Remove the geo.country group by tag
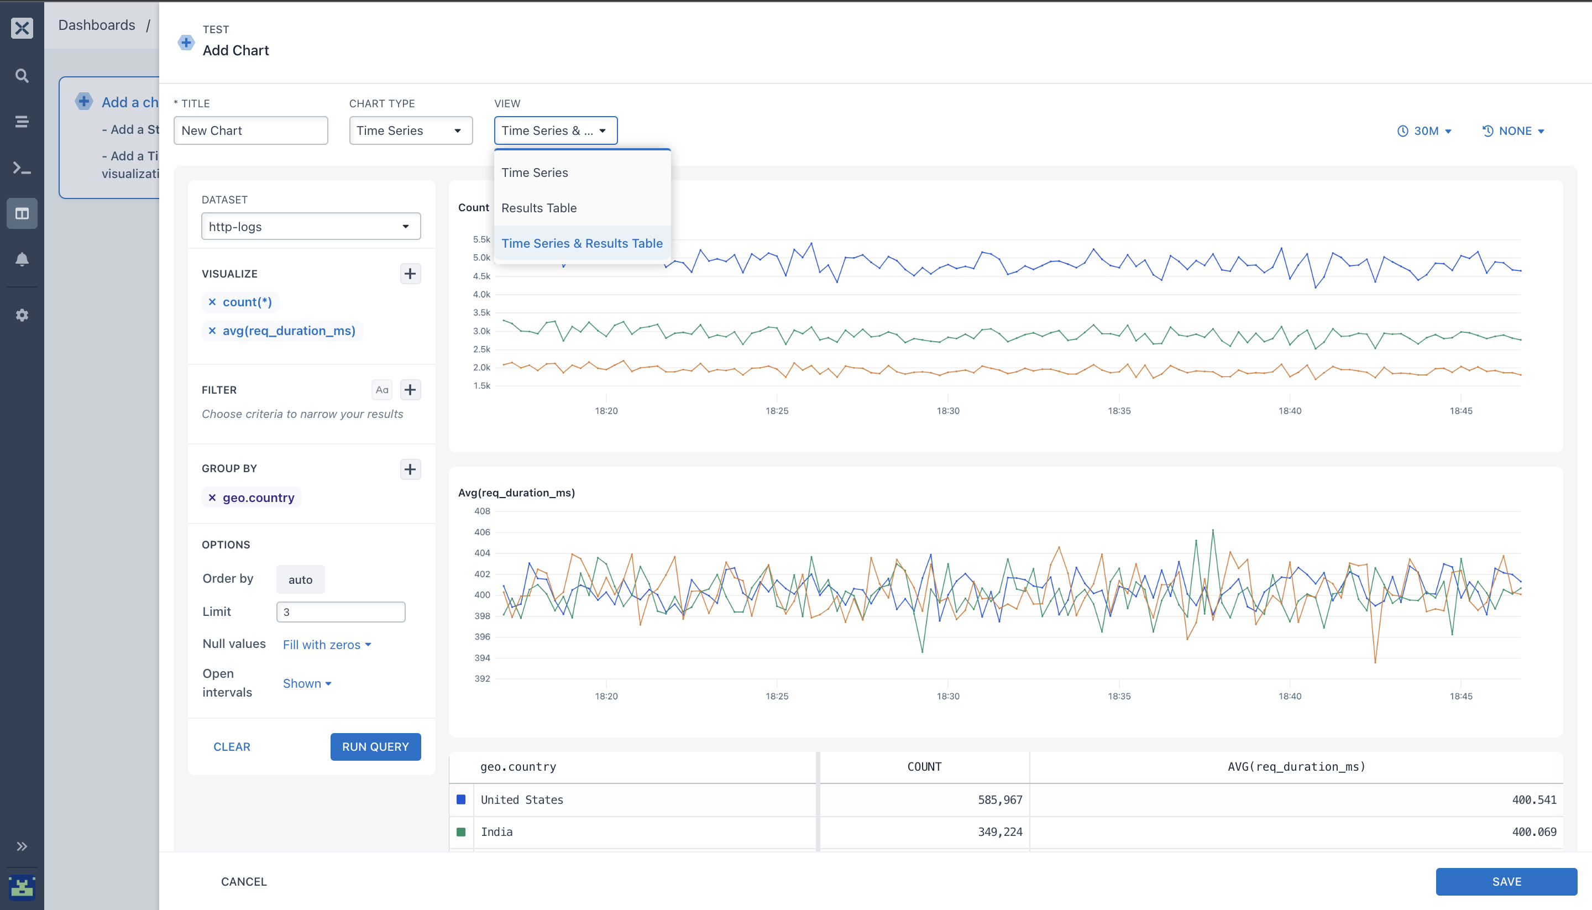 212,498
